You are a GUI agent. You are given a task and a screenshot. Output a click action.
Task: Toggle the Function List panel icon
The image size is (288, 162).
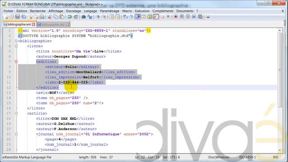tap(156, 17)
